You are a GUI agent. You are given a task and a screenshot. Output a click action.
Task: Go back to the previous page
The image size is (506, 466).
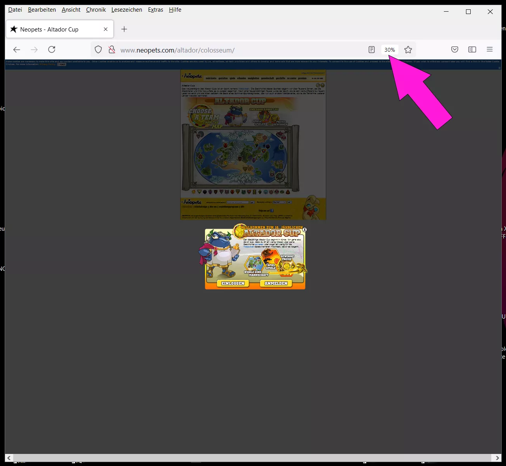coord(17,49)
